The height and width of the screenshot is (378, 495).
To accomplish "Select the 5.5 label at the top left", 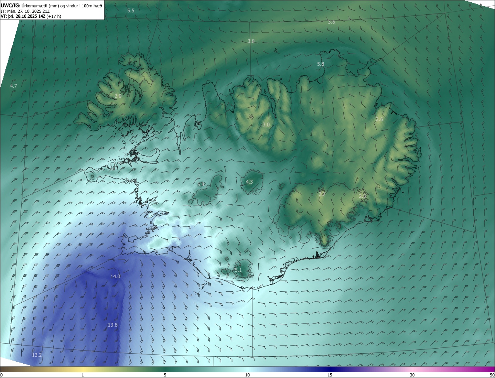I will coord(131,10).
